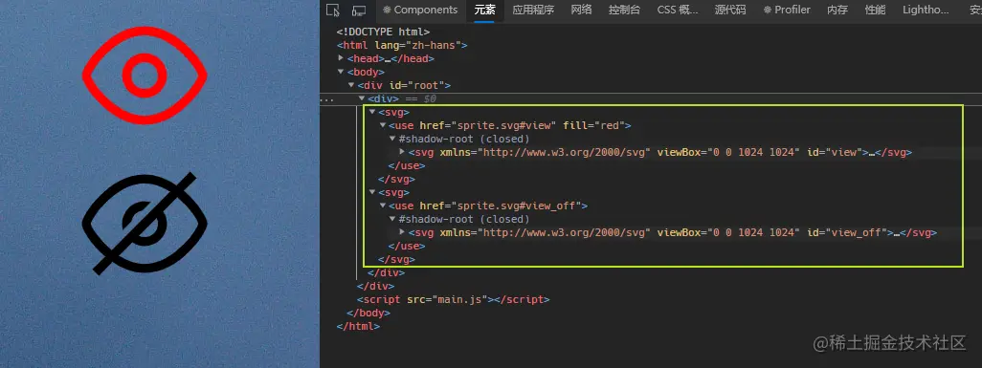Expand the head element node
982x368 pixels.
[x=342, y=58]
